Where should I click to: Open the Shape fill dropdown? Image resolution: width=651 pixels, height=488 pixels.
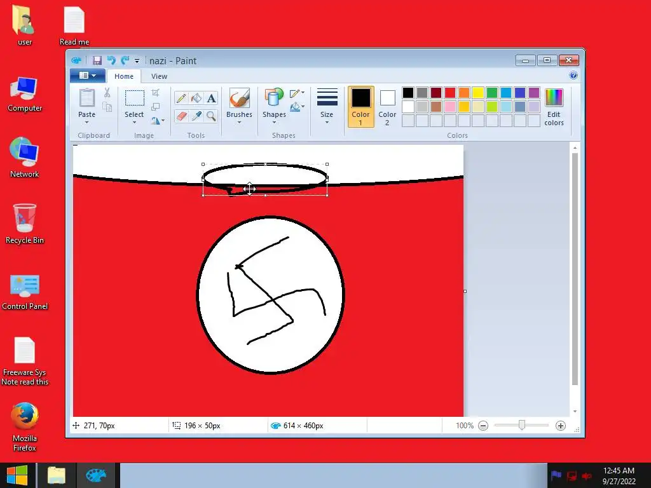[298, 107]
